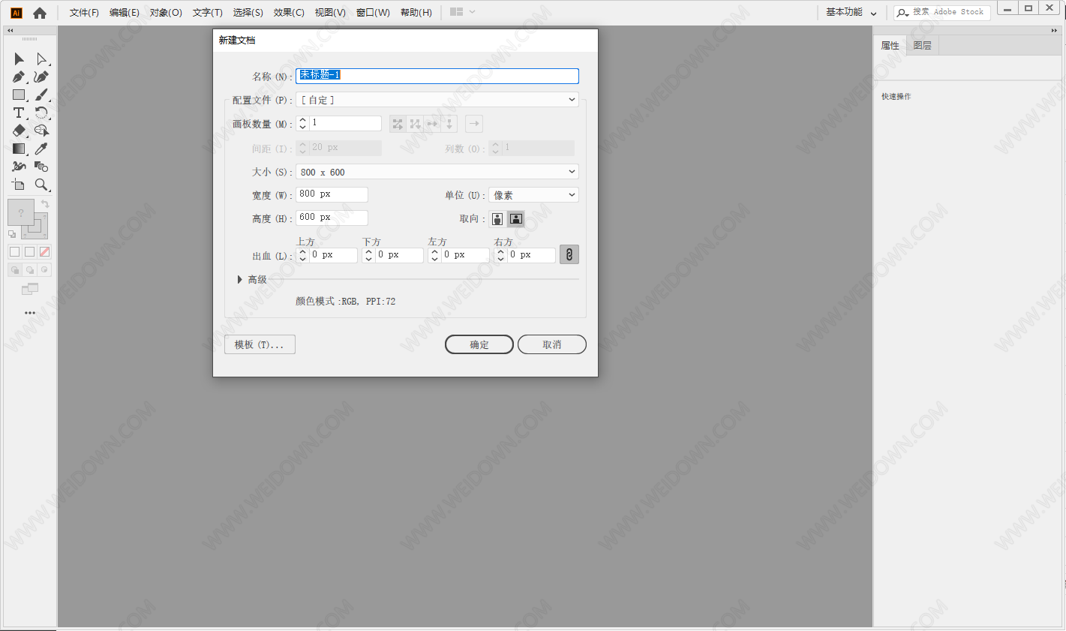
Task: Select the Artboard tool
Action: click(19, 185)
